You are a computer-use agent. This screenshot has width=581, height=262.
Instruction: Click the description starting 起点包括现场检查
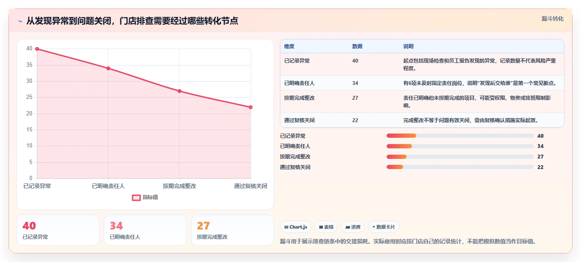[x=479, y=65]
